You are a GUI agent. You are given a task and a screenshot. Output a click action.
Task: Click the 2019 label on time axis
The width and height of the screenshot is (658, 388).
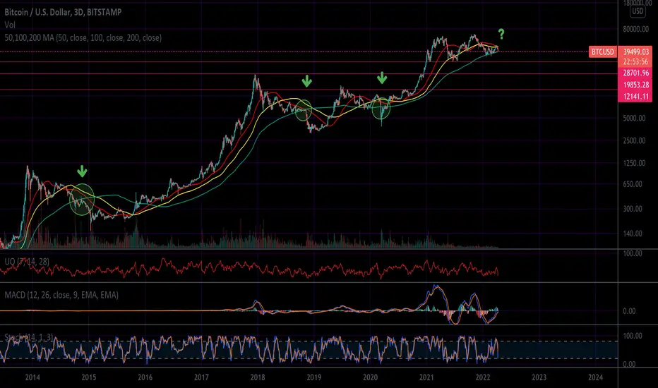click(x=314, y=377)
